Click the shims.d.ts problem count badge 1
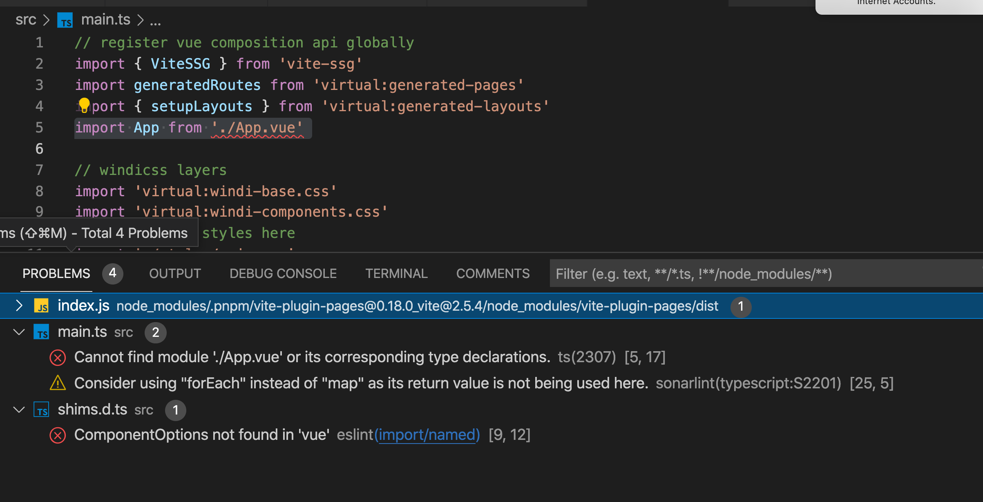 pos(175,410)
